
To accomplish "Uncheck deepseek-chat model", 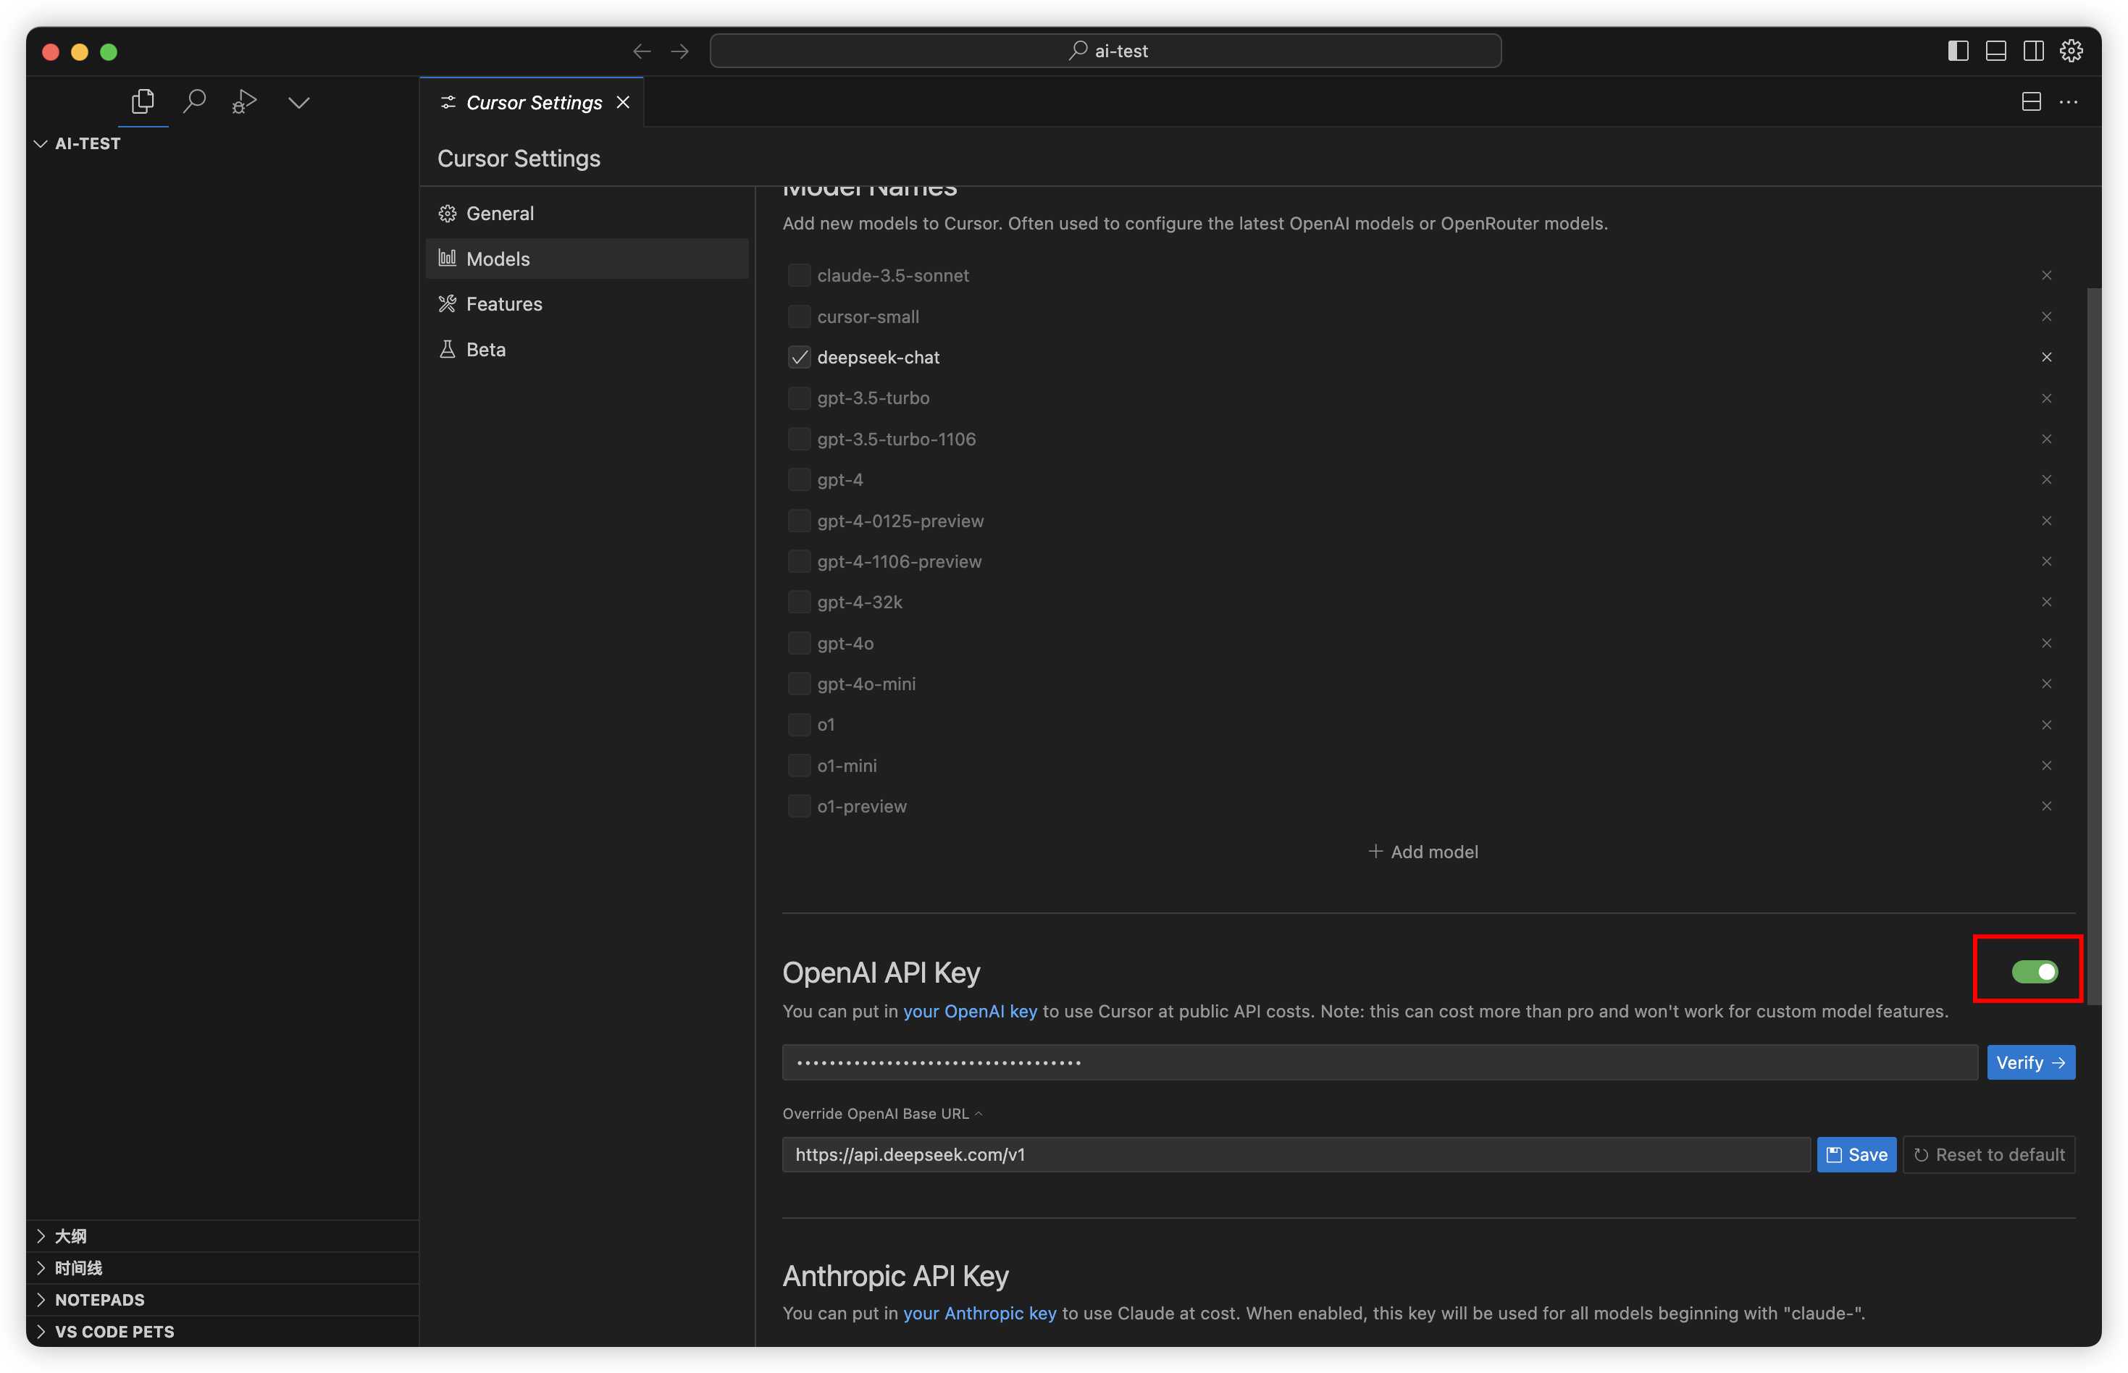I will coord(799,358).
